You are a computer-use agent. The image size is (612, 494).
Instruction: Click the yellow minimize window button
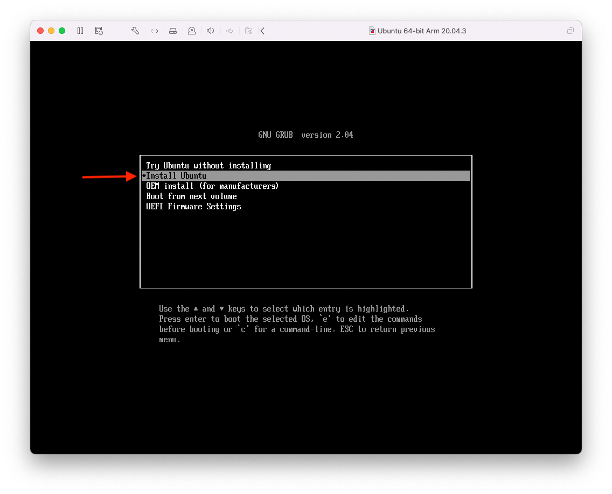click(x=51, y=31)
